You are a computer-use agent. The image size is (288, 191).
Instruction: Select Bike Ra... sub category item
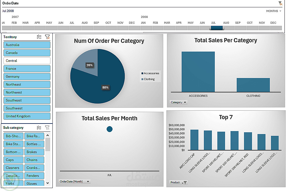[34, 136]
